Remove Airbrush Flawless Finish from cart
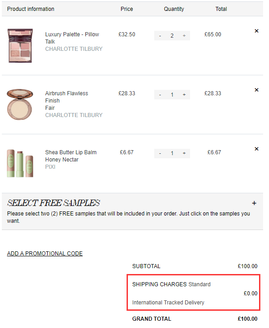The image size is (269, 328). 256,90
